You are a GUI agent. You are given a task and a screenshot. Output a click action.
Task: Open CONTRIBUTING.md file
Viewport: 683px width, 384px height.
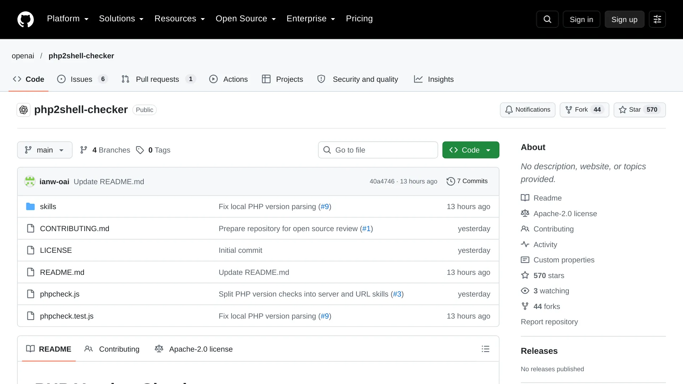[74, 229]
